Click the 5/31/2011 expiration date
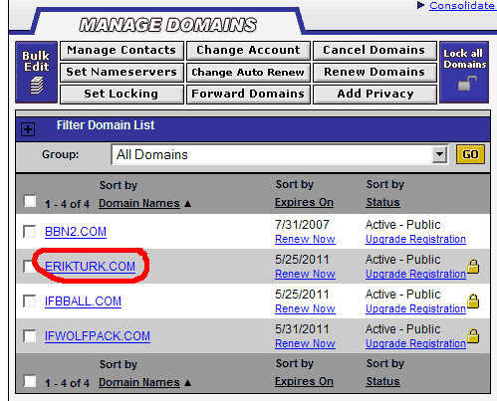 click(x=302, y=329)
